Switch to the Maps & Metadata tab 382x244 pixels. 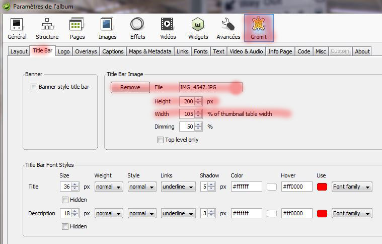(x=150, y=51)
